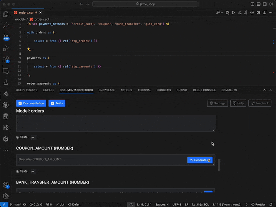Toggle the Documentation checkbox button
This screenshot has width=276, height=207.
tap(31, 103)
